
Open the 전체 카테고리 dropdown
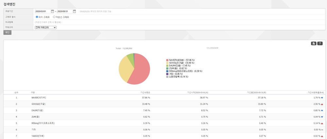[x=45, y=27]
